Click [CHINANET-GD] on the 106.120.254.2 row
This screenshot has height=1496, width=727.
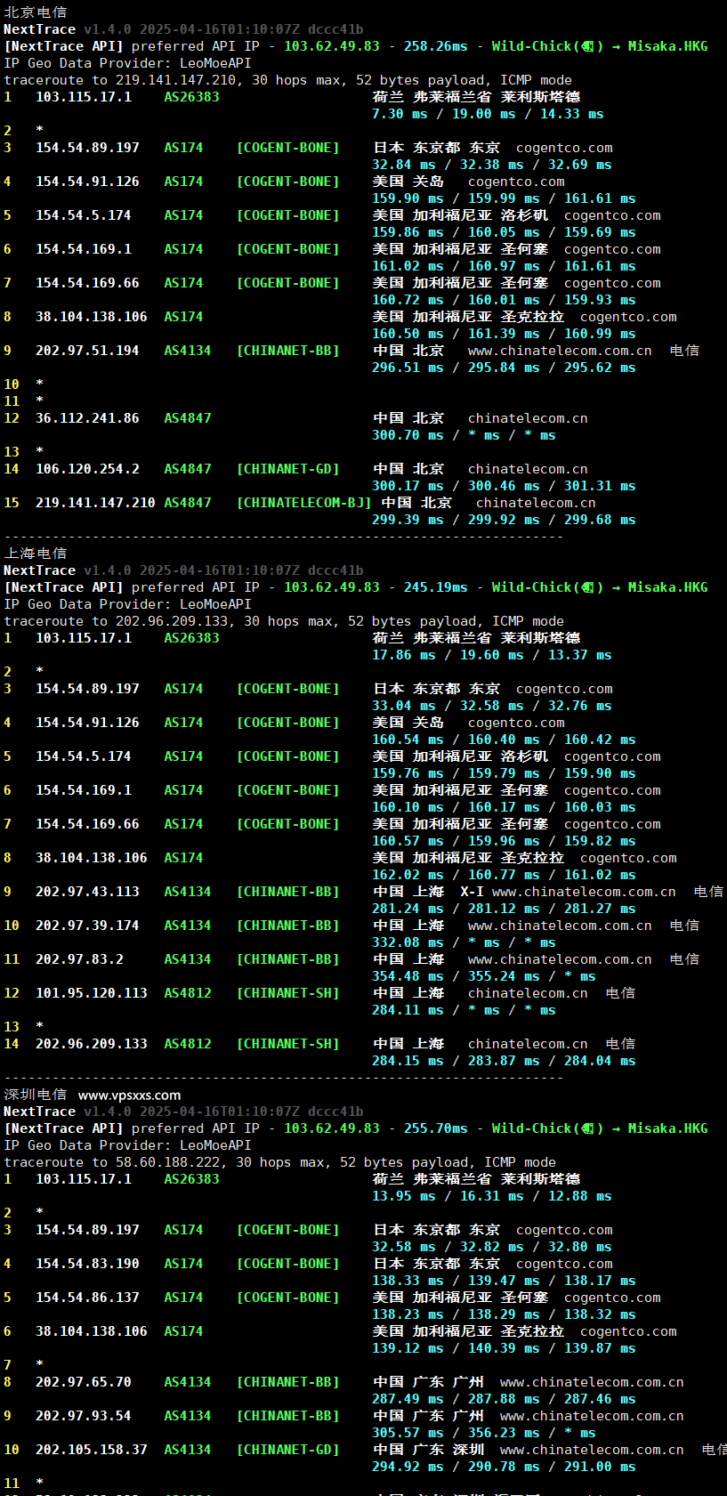287,469
